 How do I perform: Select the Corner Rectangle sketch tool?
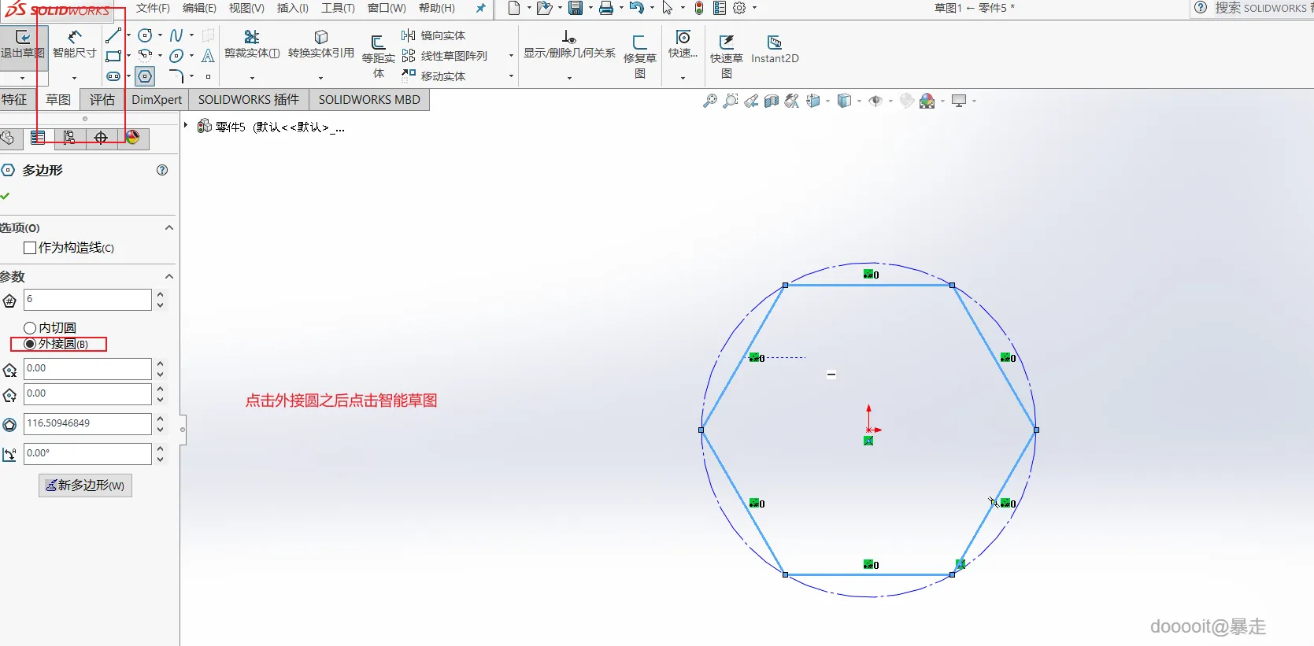click(113, 56)
